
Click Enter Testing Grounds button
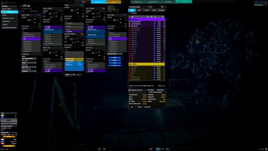pyautogui.click(x=155, y=92)
